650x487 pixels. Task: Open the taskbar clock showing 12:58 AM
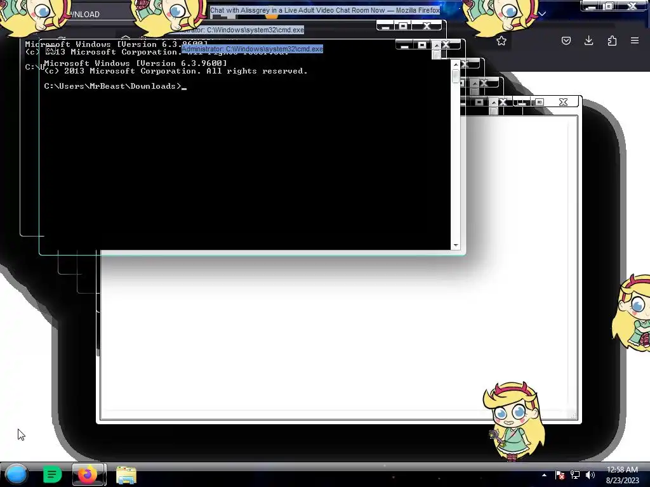point(622,475)
